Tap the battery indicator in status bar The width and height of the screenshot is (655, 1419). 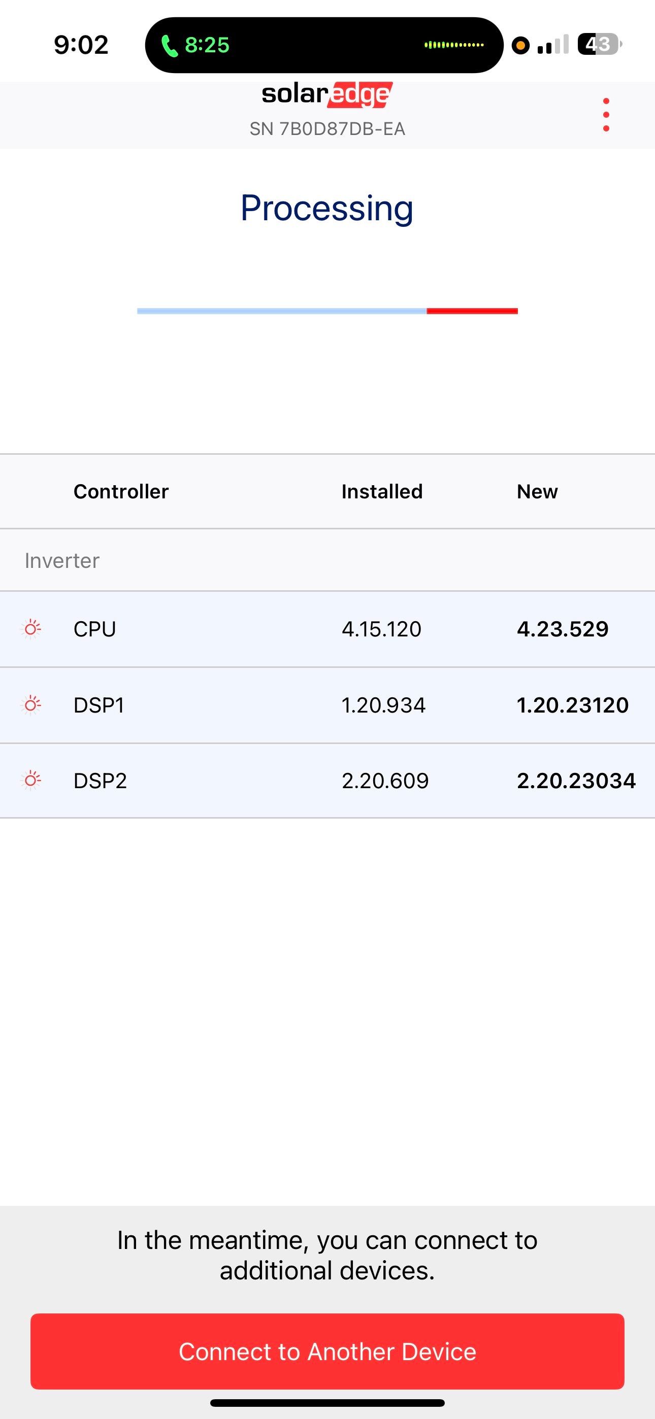599,44
